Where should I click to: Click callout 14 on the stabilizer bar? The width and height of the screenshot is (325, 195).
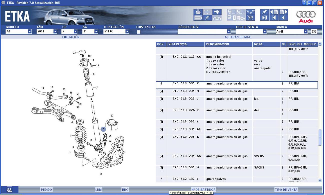[x=43, y=88]
